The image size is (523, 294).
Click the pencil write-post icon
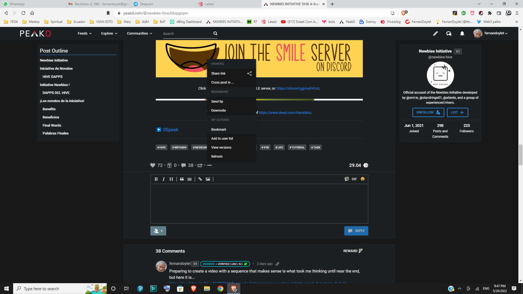point(435,33)
